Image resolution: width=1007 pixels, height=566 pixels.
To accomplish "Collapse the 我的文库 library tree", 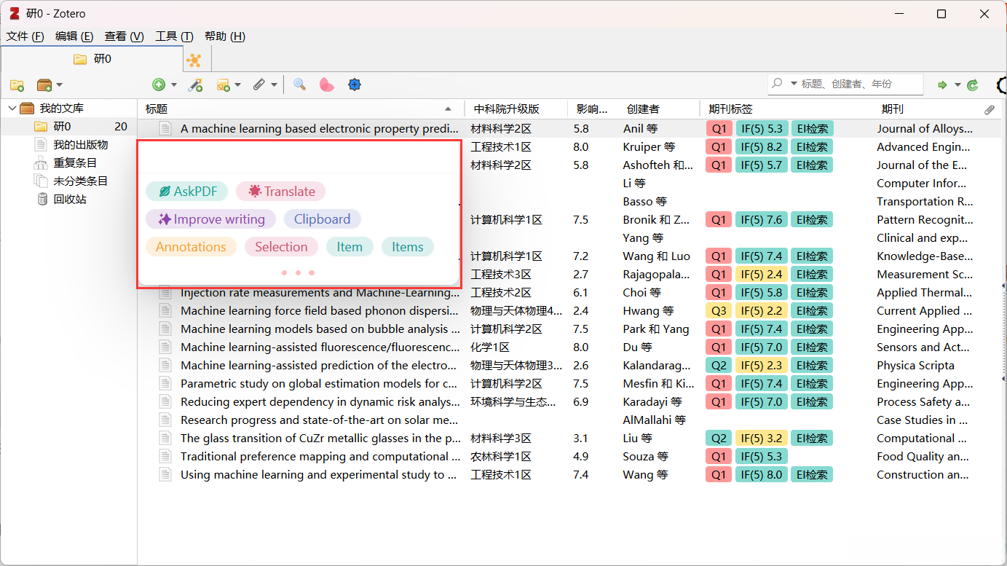I will coord(12,109).
